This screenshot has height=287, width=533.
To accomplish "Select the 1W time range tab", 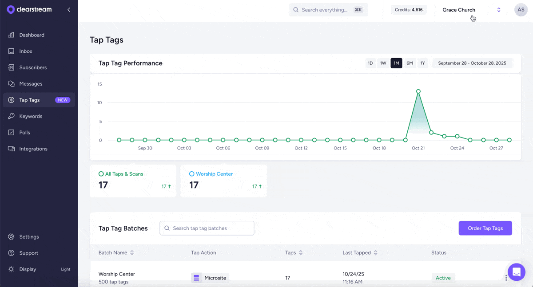I will 383,63.
